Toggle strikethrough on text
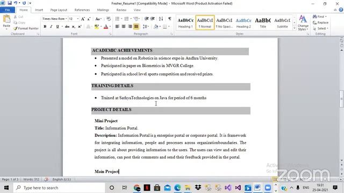This screenshot has width=344, height=193. tap(67, 26)
